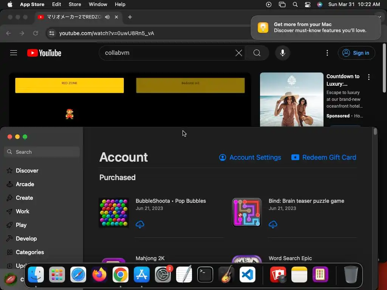Image resolution: width=387 pixels, height=290 pixels.
Task: Open the App Store menu in menu bar
Action: pyautogui.click(x=32, y=5)
